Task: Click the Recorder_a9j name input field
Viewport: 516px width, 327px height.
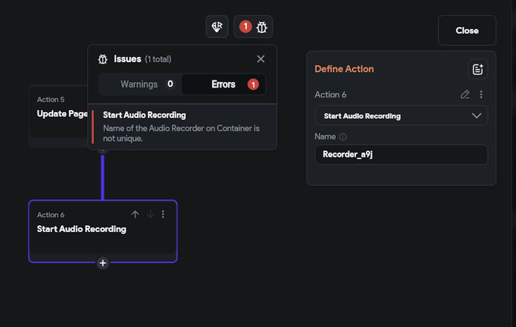Action: [401, 154]
